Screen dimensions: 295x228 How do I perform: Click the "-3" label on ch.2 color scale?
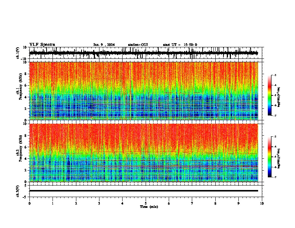(275, 137)
